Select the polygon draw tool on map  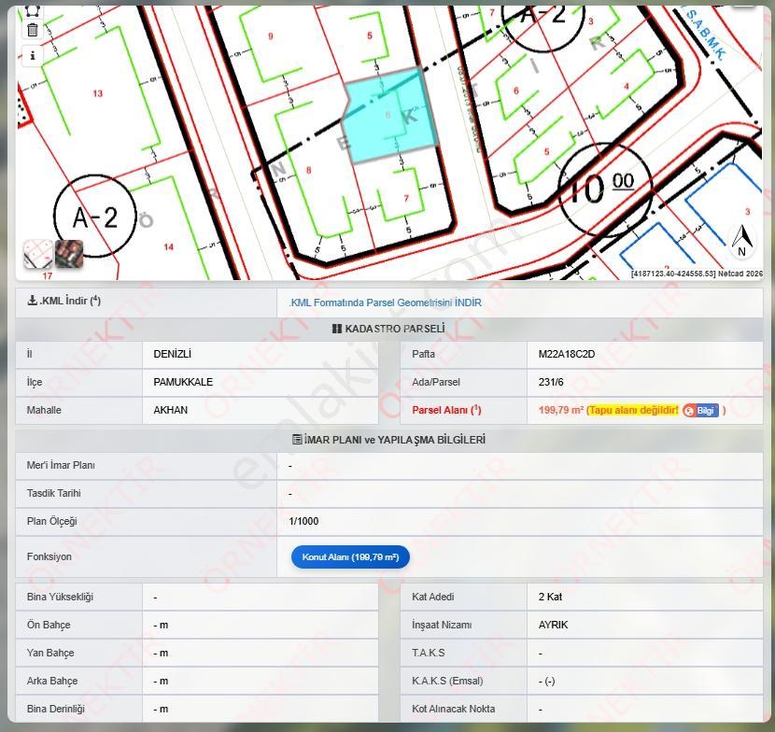[x=33, y=10]
